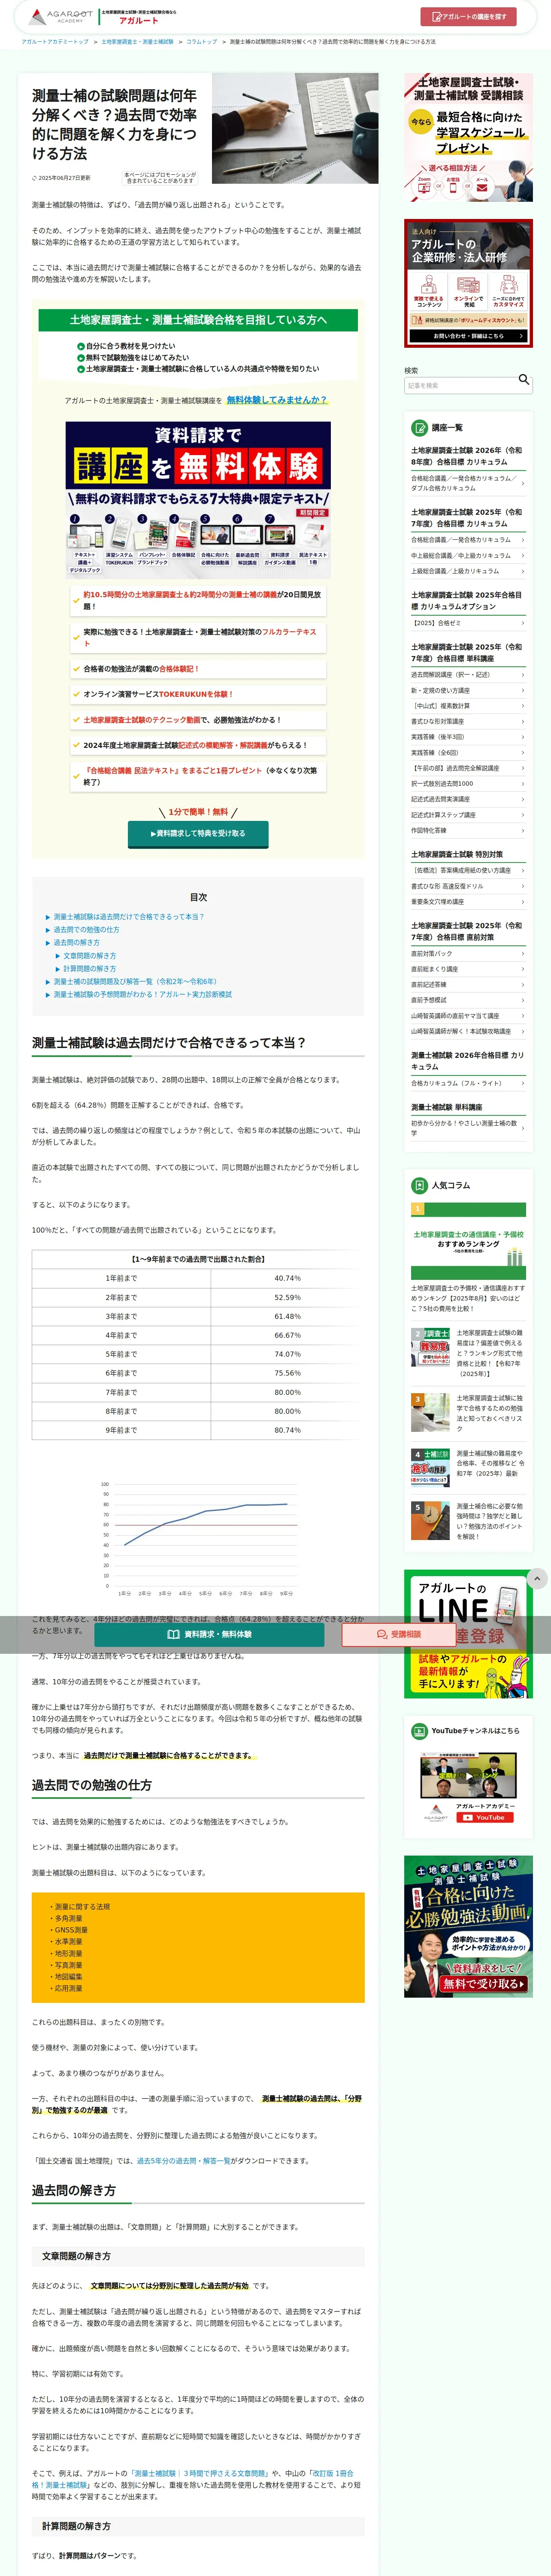Follow the 無料体験してみませんか？ link

276,400
